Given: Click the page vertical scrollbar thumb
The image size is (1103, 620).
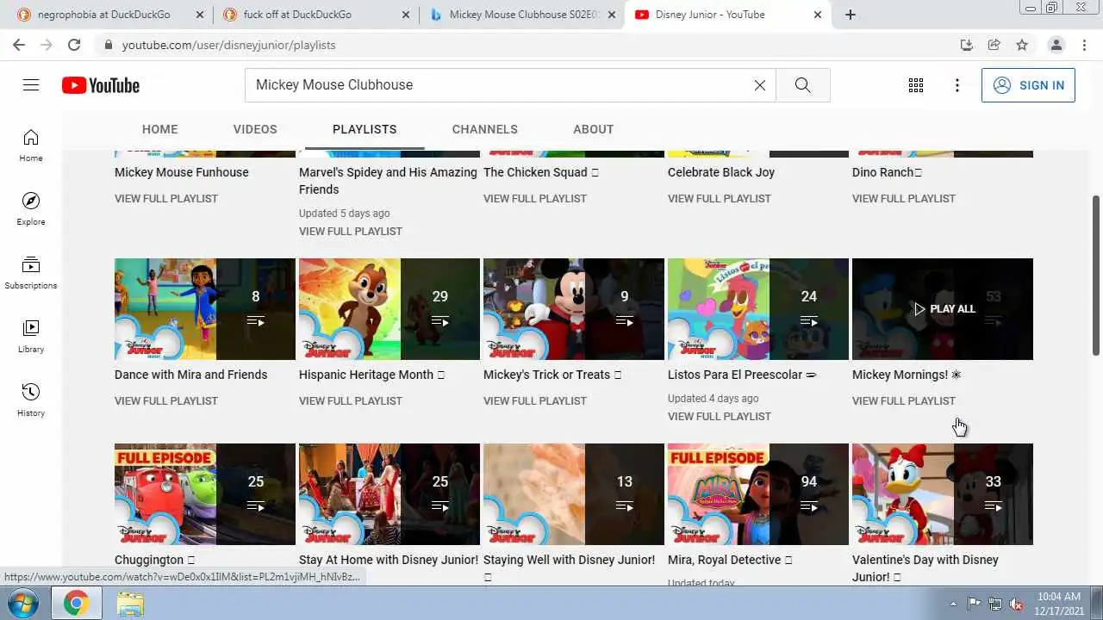Looking at the screenshot, I should [1096, 274].
